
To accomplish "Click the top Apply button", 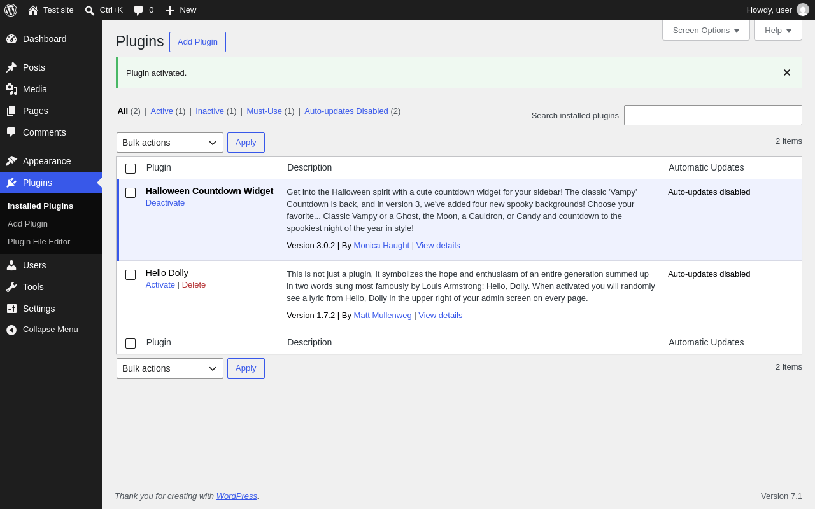I will point(246,143).
